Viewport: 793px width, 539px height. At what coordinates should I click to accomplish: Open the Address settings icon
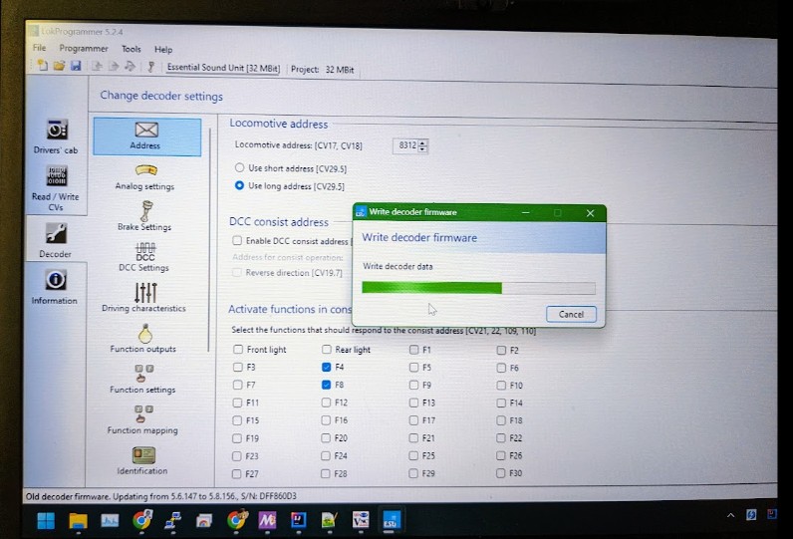tap(145, 135)
